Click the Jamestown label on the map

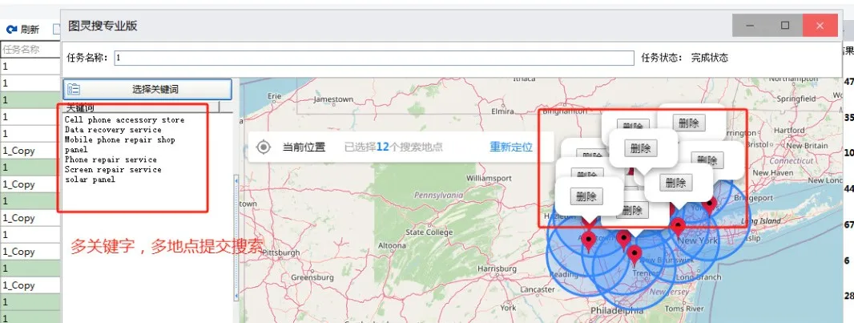333,99
